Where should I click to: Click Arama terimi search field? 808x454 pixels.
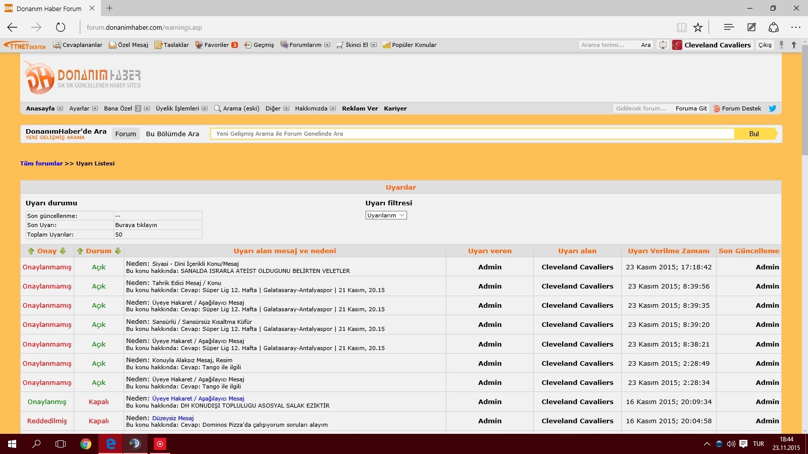pos(609,45)
